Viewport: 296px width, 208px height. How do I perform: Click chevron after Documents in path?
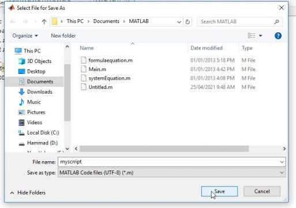click(124, 21)
